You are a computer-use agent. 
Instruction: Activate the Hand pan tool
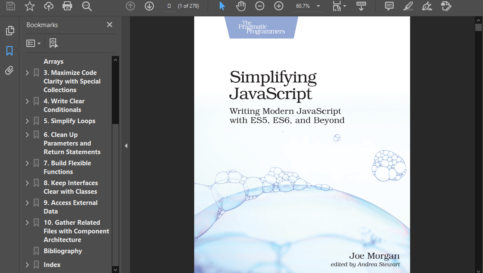(x=241, y=6)
